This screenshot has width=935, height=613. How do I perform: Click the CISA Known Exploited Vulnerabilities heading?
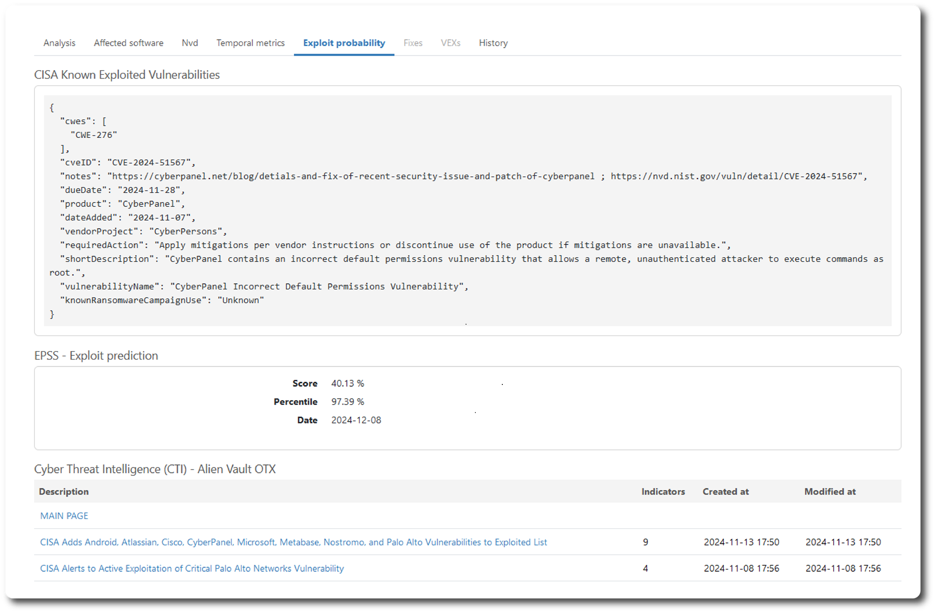pos(127,75)
